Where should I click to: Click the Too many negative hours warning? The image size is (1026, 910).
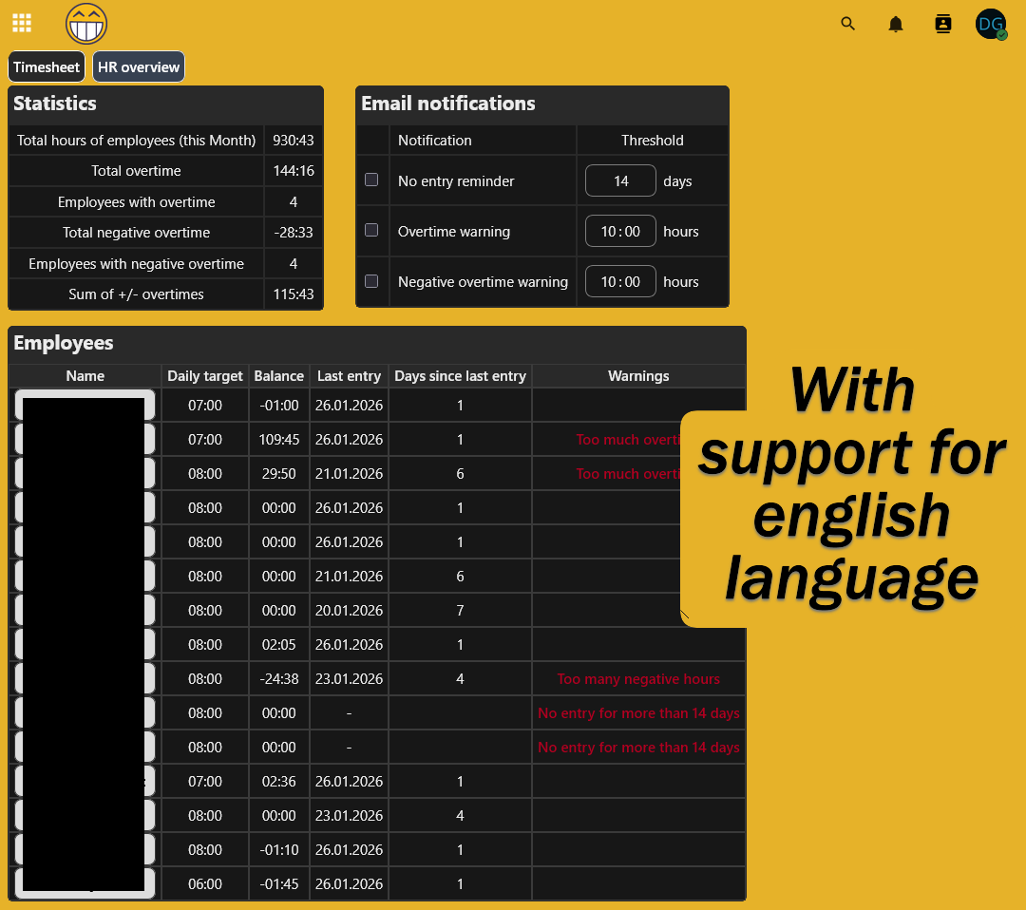pos(638,678)
